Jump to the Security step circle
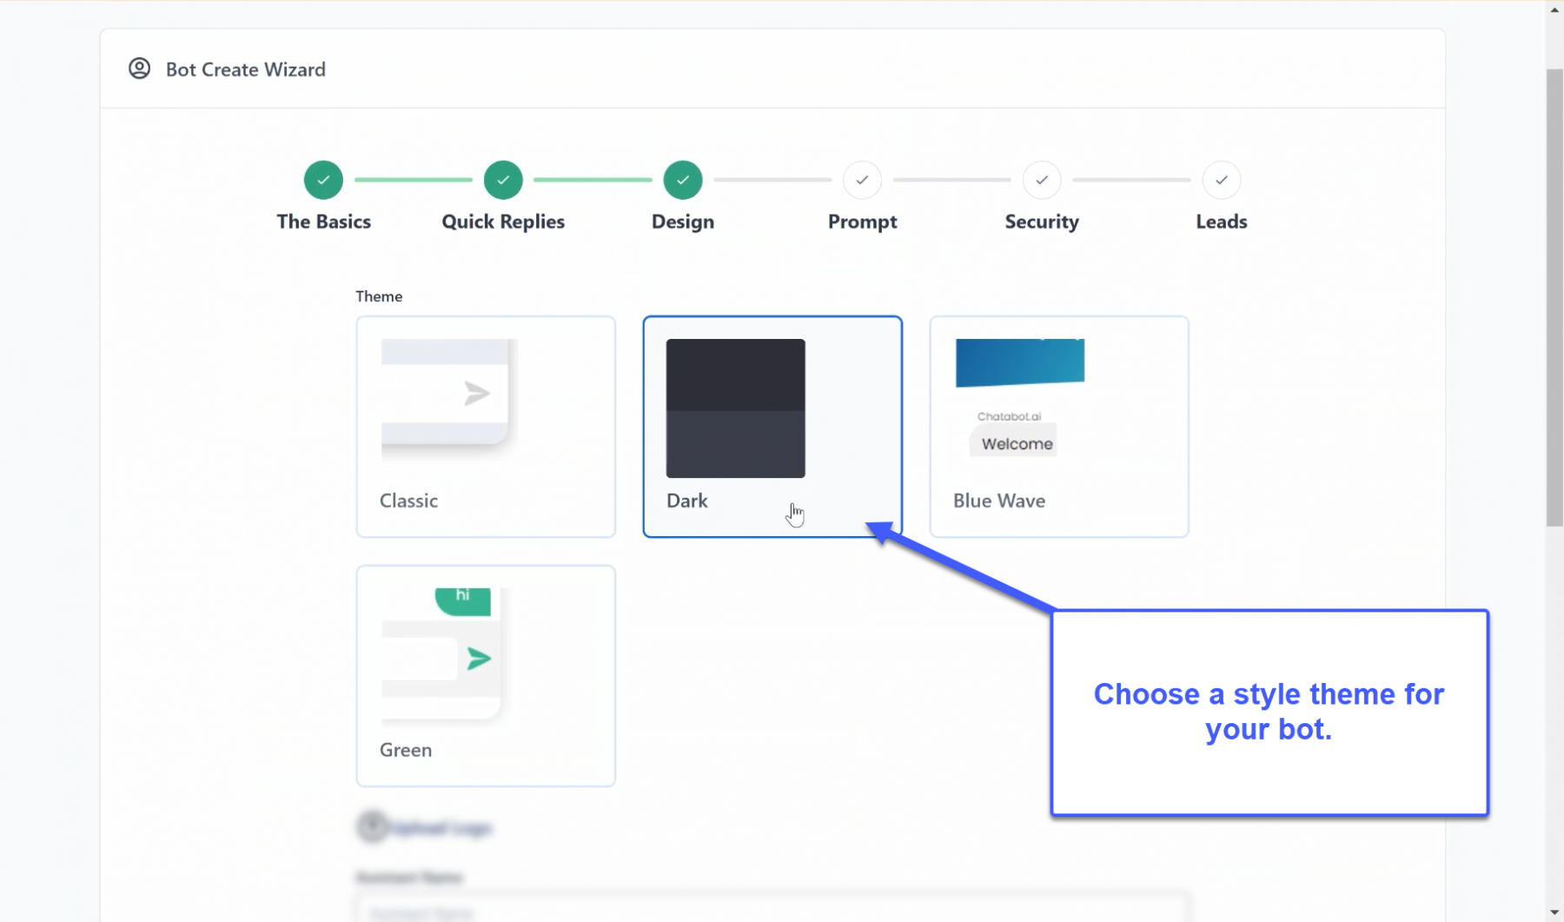Image resolution: width=1564 pixels, height=922 pixels. (x=1042, y=180)
